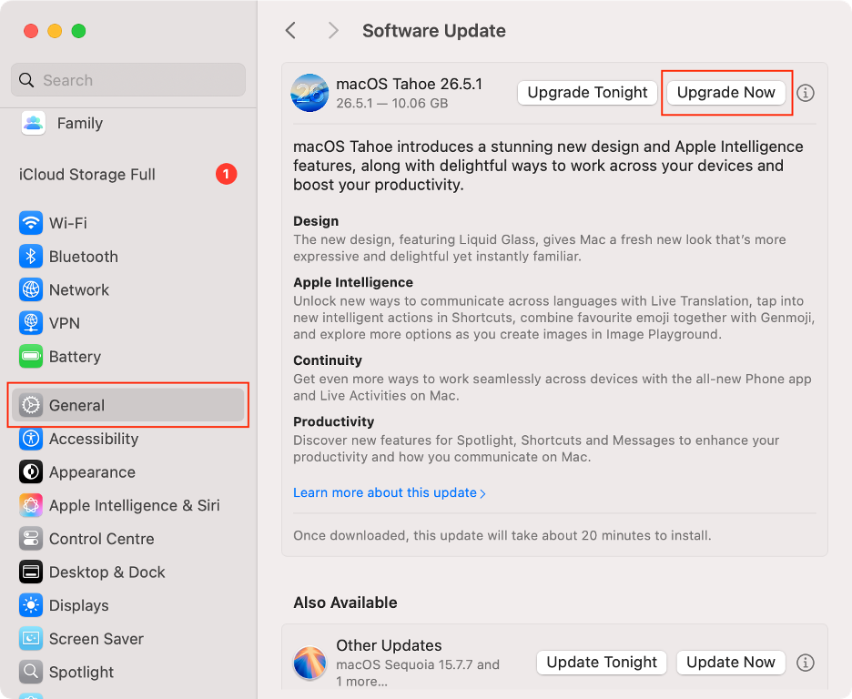Click the 'Continuity' section heading
The height and width of the screenshot is (699, 852).
328,360
